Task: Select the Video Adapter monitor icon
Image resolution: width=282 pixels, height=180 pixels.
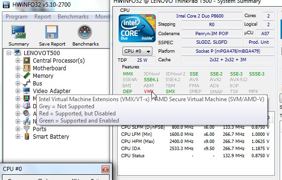Action: 27,91
